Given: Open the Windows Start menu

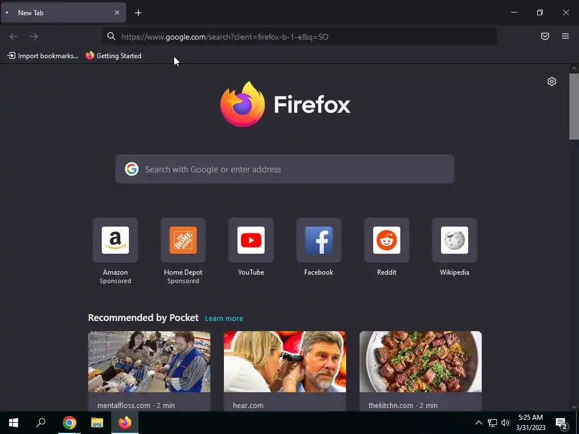Looking at the screenshot, I should (14, 423).
